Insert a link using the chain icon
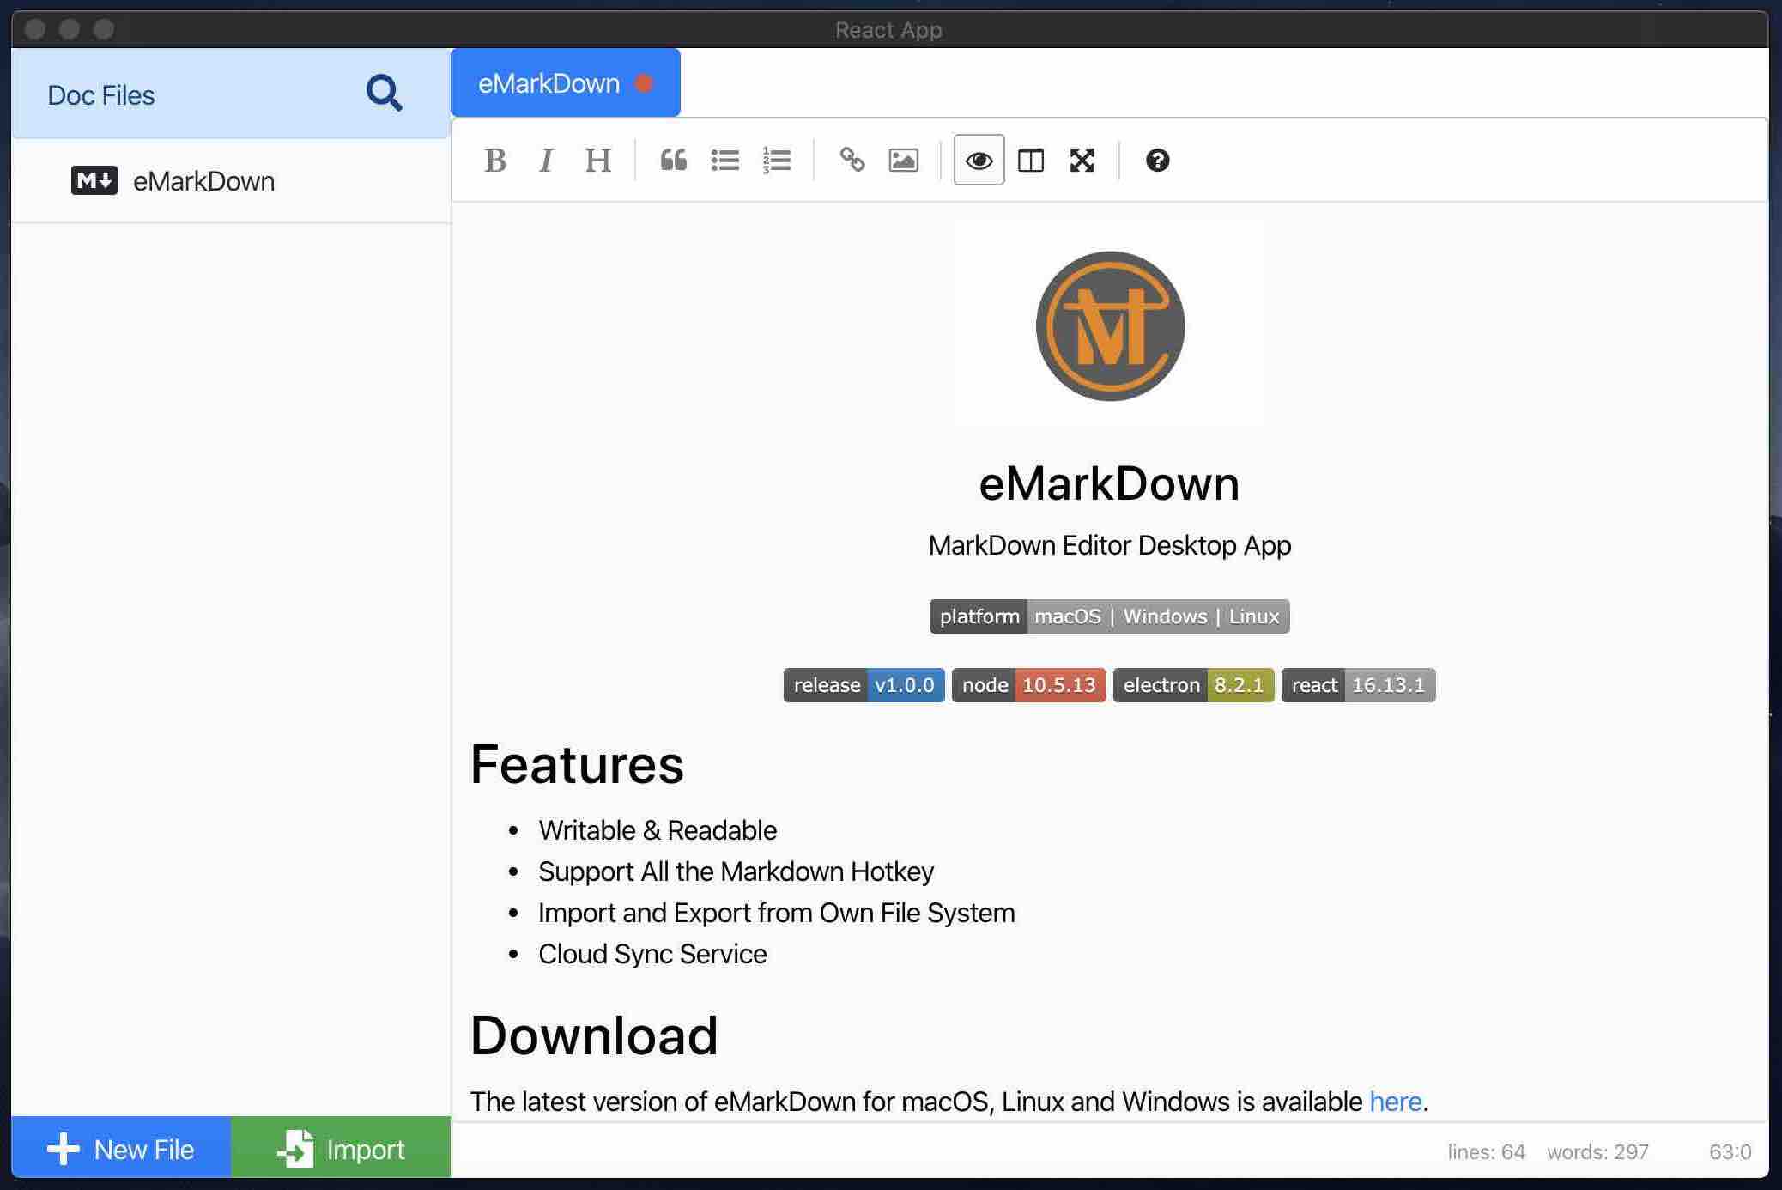 pyautogui.click(x=852, y=161)
